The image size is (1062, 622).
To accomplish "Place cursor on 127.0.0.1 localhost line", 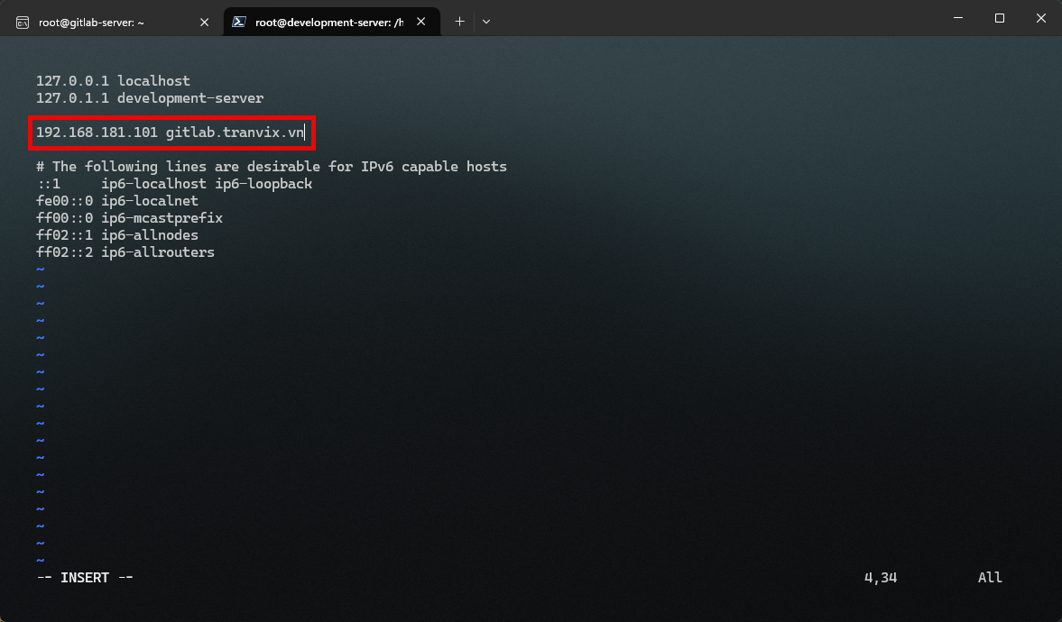I will 113,81.
